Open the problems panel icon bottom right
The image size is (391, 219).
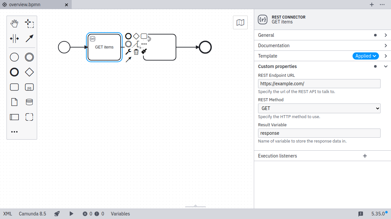[361, 214]
